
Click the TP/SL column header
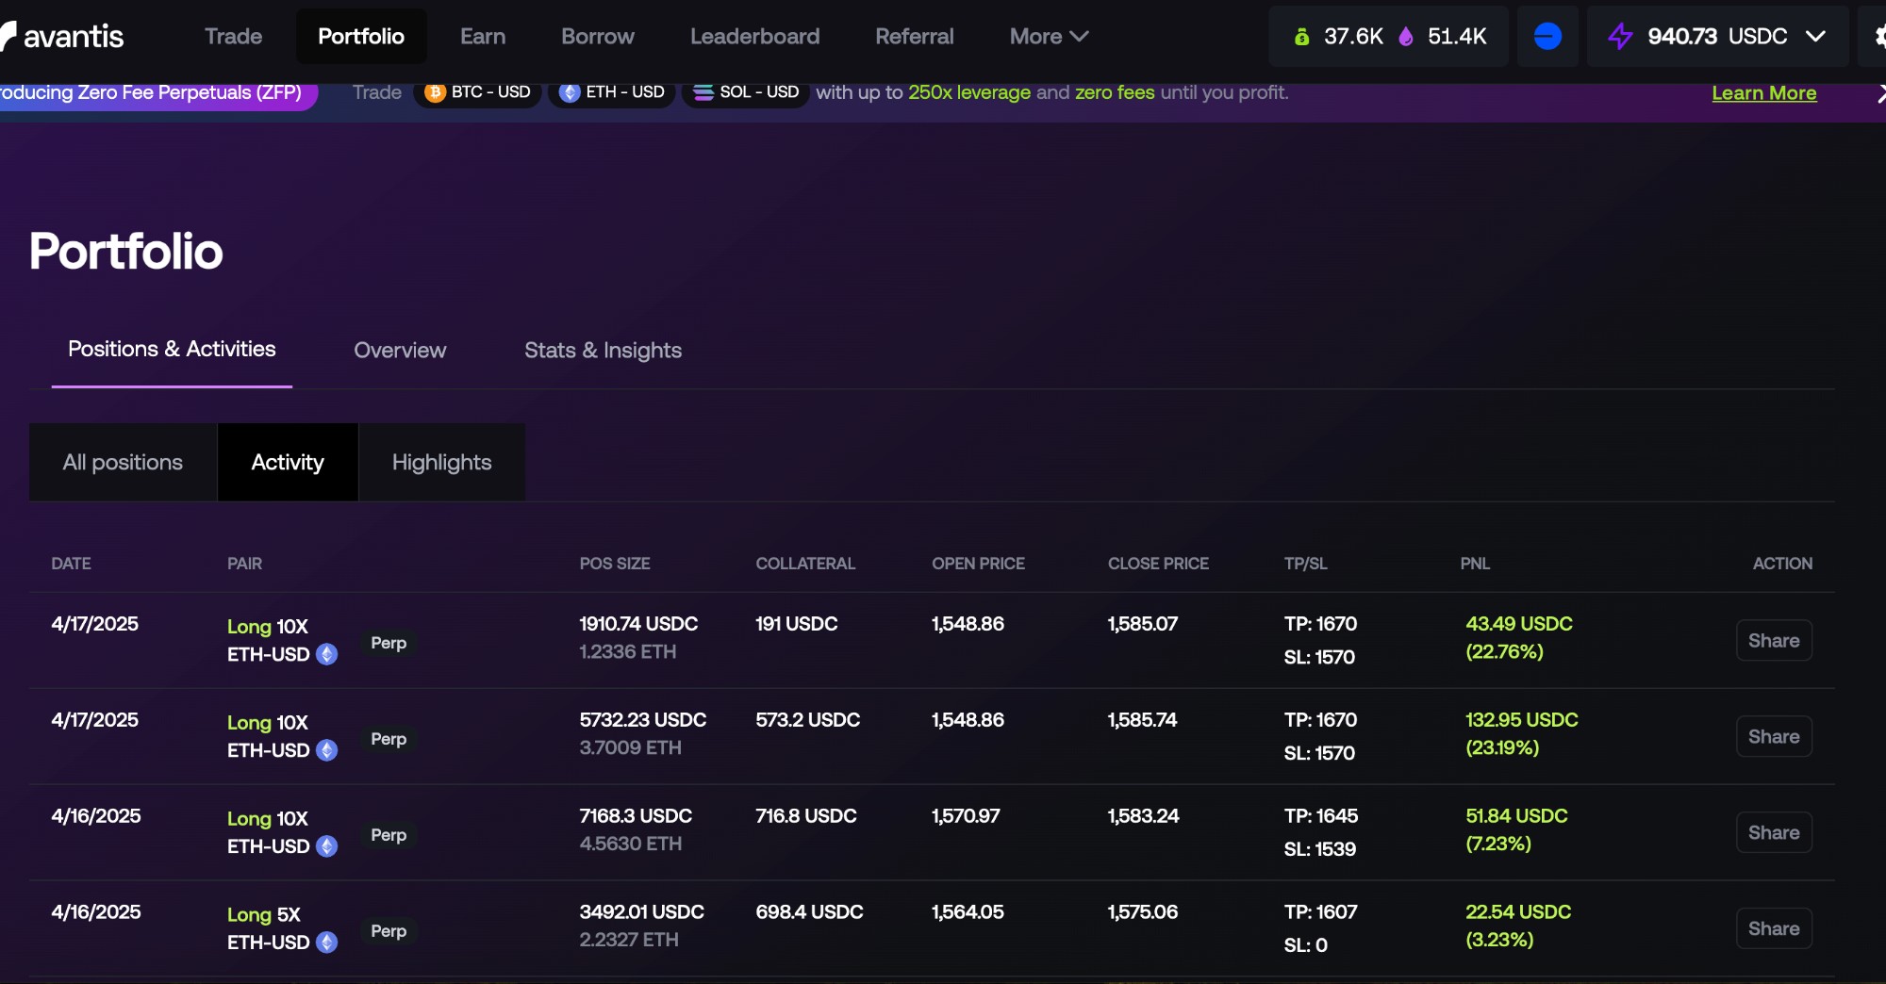[x=1305, y=564]
